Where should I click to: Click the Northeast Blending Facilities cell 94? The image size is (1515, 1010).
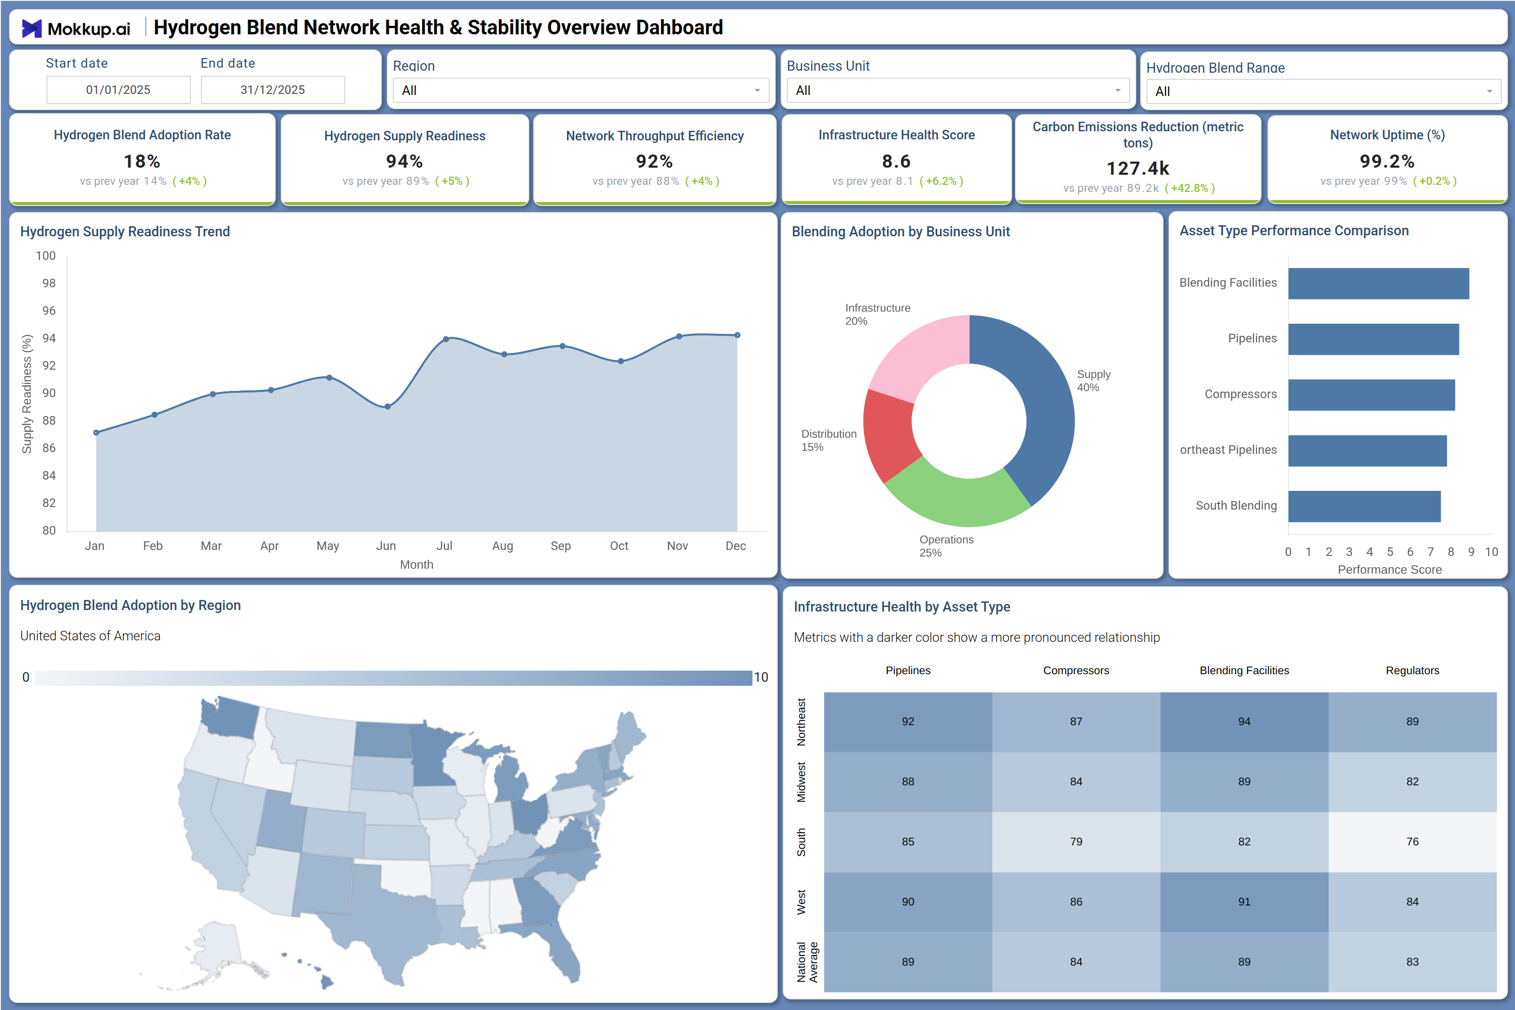[x=1244, y=722]
